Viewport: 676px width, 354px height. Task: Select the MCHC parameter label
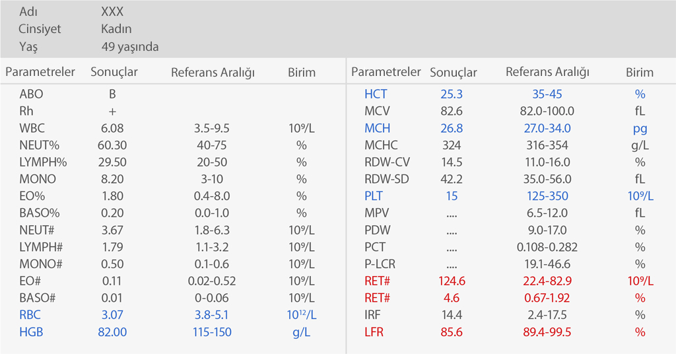point(381,145)
